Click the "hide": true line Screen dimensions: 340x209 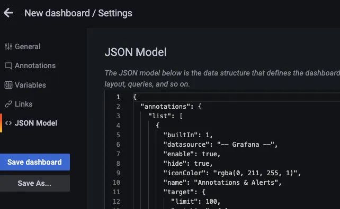click(188, 164)
